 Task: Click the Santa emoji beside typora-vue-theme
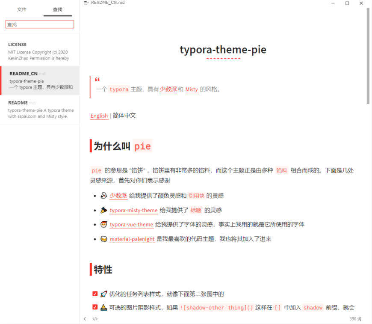103,224
